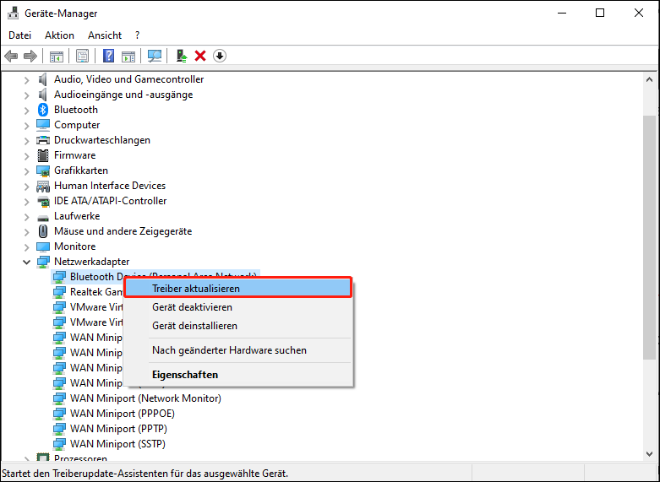
Task: Click the vertical scrollbar thumb
Action: click(650, 238)
